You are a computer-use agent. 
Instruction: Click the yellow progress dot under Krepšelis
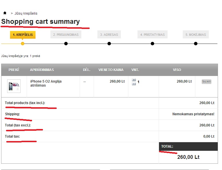[x=23, y=44]
